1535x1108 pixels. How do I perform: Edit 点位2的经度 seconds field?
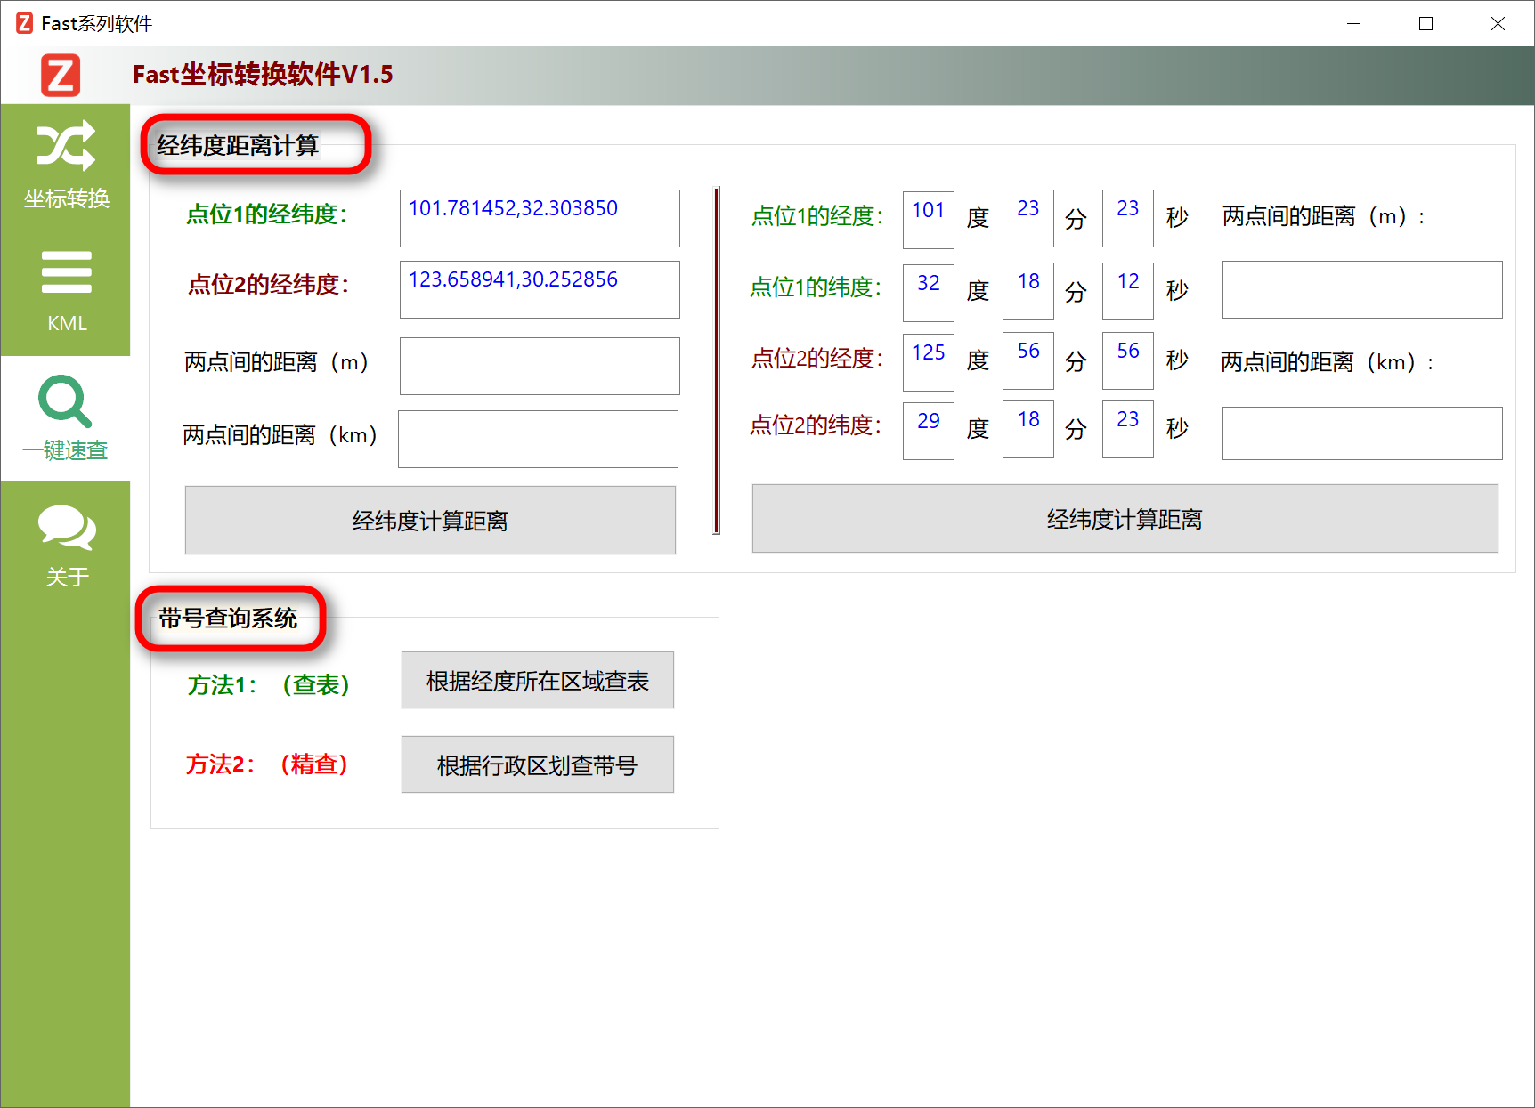coord(1128,360)
